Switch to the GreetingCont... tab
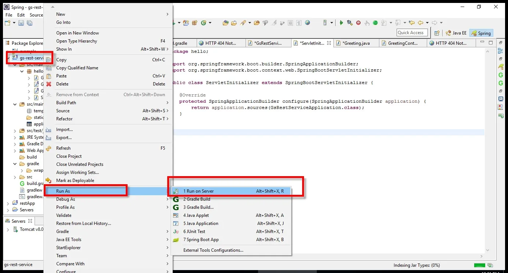Screen dimensions: 508x273 click(403, 43)
